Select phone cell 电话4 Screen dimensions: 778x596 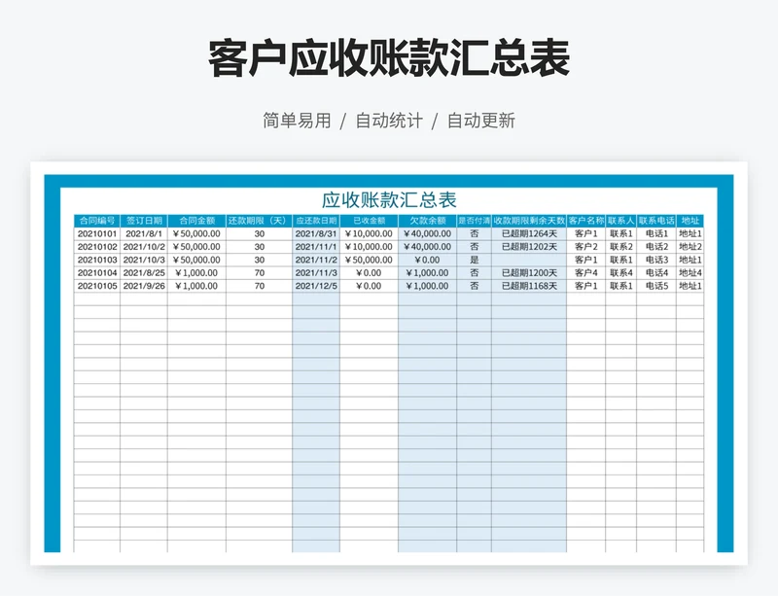[656, 273]
